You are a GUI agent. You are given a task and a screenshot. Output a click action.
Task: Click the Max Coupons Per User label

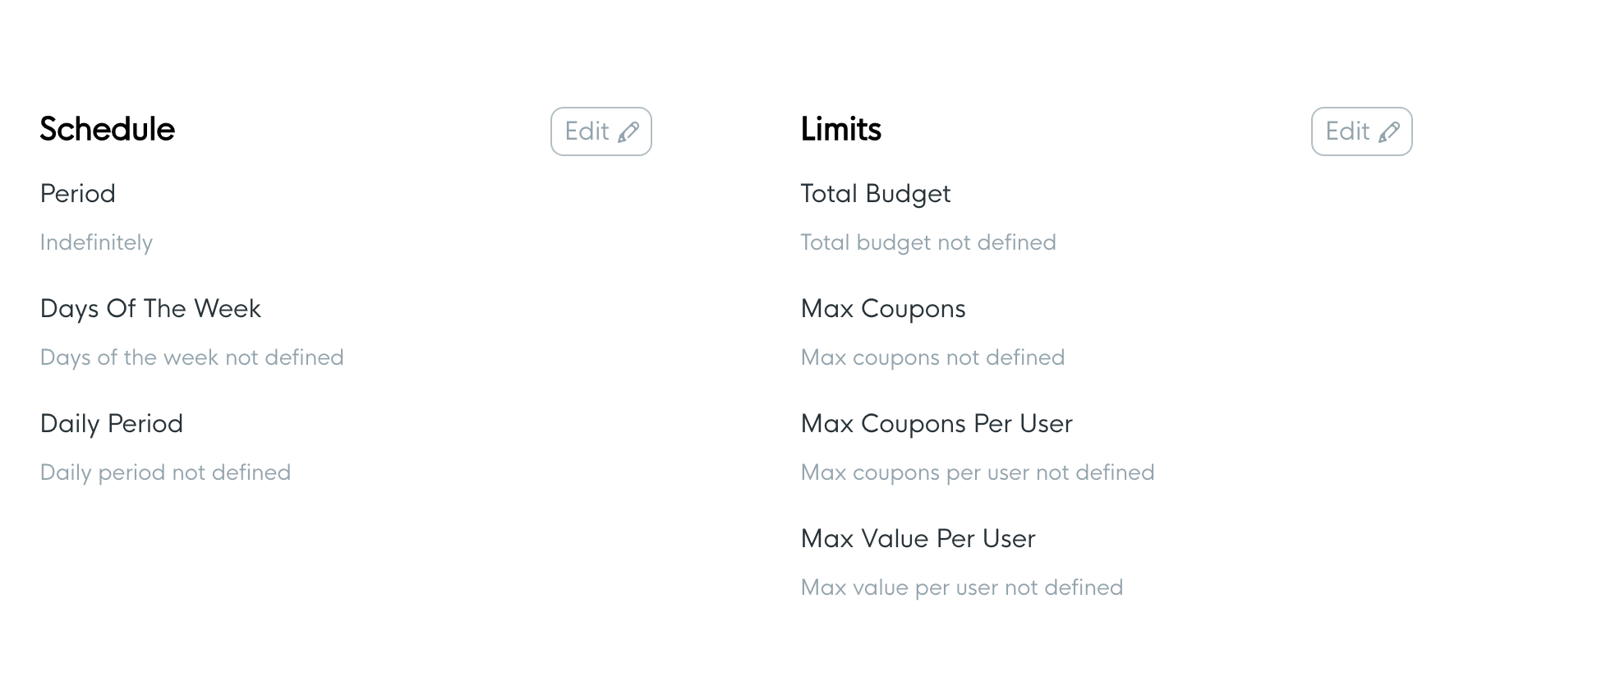point(937,423)
